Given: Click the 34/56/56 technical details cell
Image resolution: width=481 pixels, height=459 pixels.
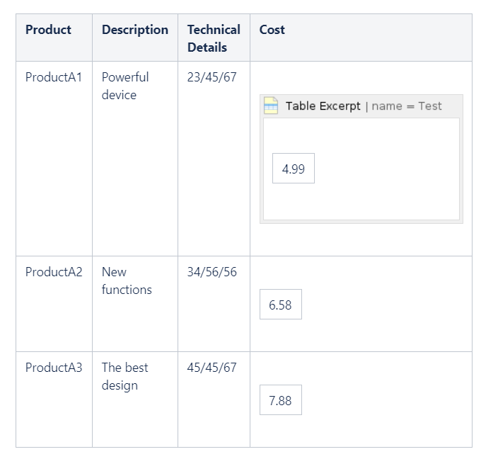Looking at the screenshot, I should 211,272.
